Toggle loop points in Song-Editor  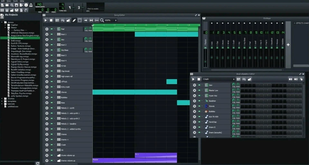(91, 20)
